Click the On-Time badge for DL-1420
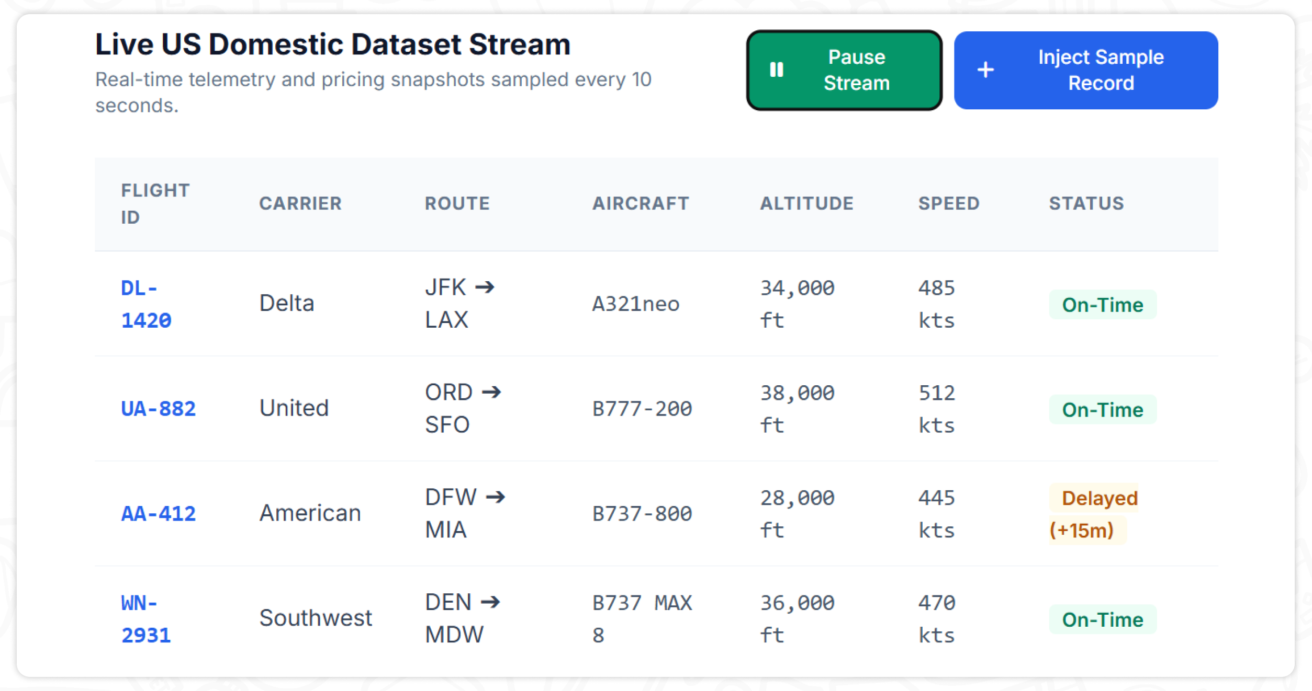Screen dimensions: 1312x691 [1102, 305]
